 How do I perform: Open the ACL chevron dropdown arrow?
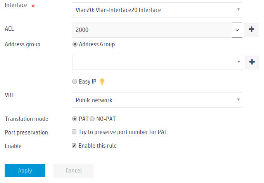[x=237, y=30]
